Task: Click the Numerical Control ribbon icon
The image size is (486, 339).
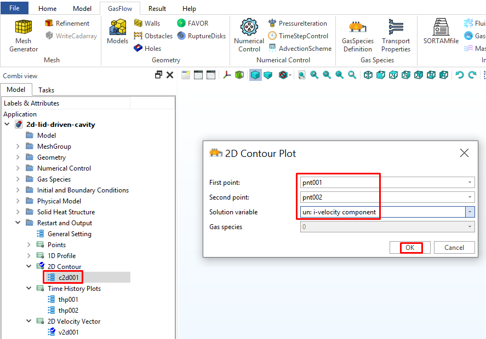Action: click(x=249, y=35)
